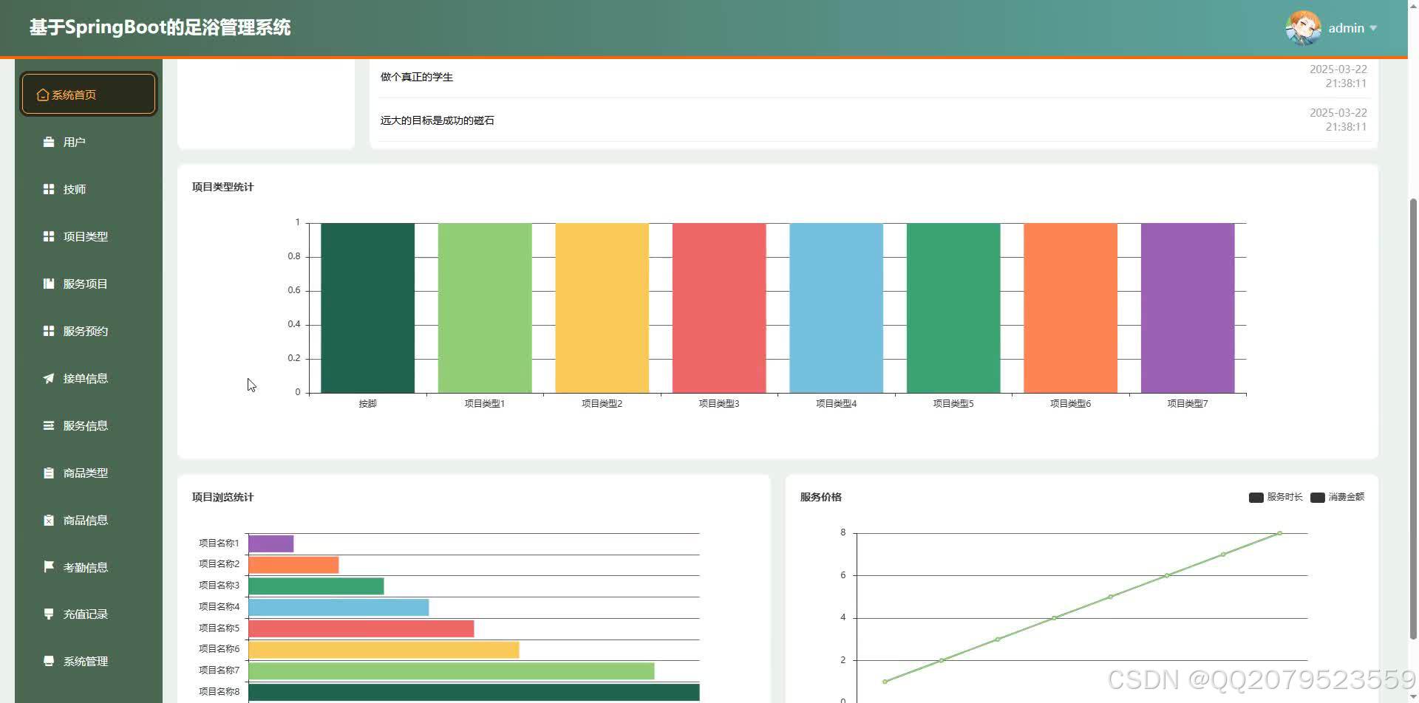The width and height of the screenshot is (1419, 703).
Task: Click the briefcase icon beside 用户
Action: 49,142
